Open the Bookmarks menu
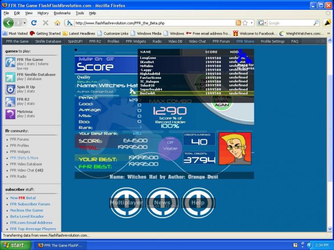Viewport: 334px width, 250px height. [x=62, y=13]
